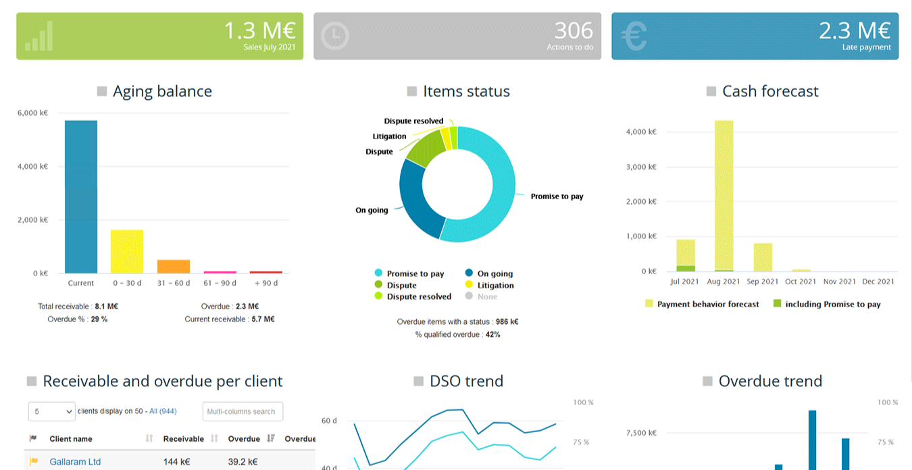Image resolution: width=912 pixels, height=470 pixels.
Task: Click the orange flag beside Gallaram Ltd
Action: click(x=34, y=462)
